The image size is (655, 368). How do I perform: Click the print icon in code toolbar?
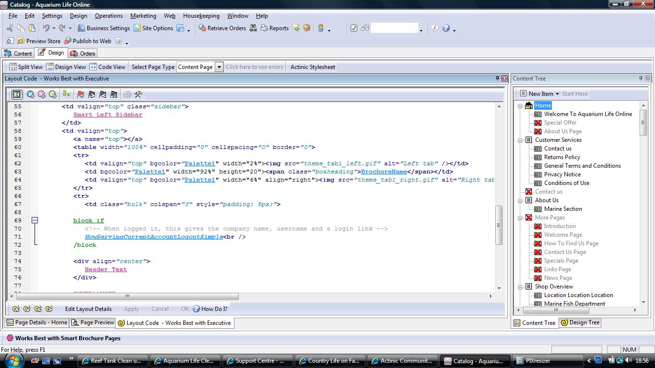127,94
